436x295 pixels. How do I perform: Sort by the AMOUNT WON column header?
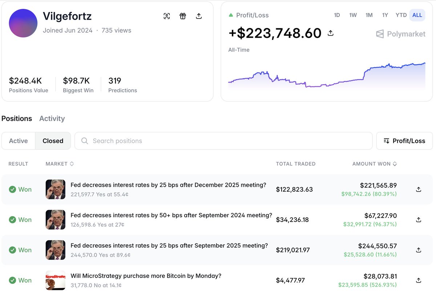tap(375, 164)
